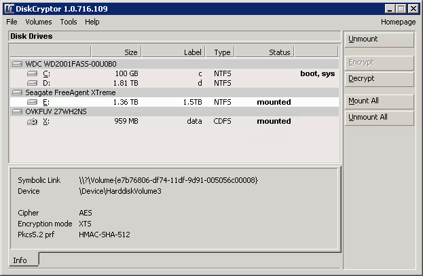Click the Mount All button
Image resolution: width=423 pixels, height=276 pixels.
tap(380, 101)
